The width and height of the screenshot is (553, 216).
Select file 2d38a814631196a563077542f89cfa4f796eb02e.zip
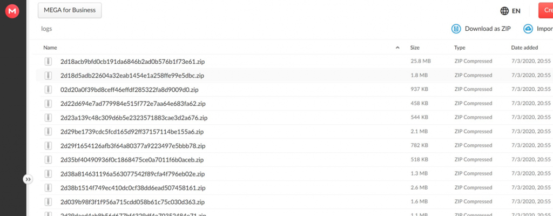[x=133, y=174]
